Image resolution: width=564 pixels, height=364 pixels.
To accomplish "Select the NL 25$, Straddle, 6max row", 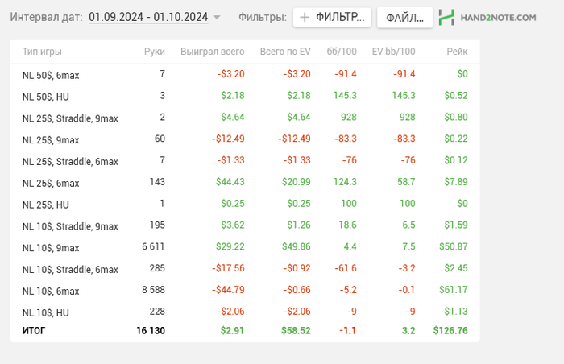I will [x=245, y=160].
